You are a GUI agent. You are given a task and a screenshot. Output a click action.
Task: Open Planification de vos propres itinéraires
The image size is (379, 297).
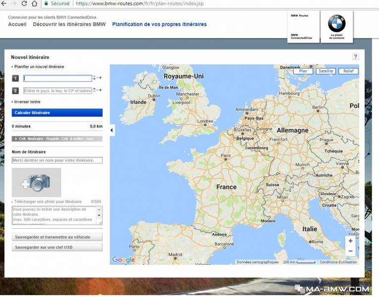[160, 24]
